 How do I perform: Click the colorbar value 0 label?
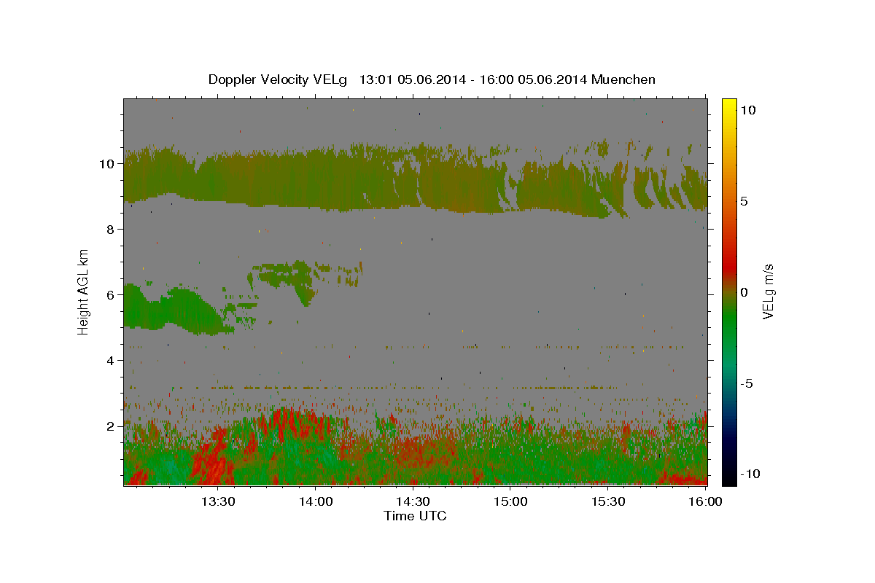click(744, 291)
